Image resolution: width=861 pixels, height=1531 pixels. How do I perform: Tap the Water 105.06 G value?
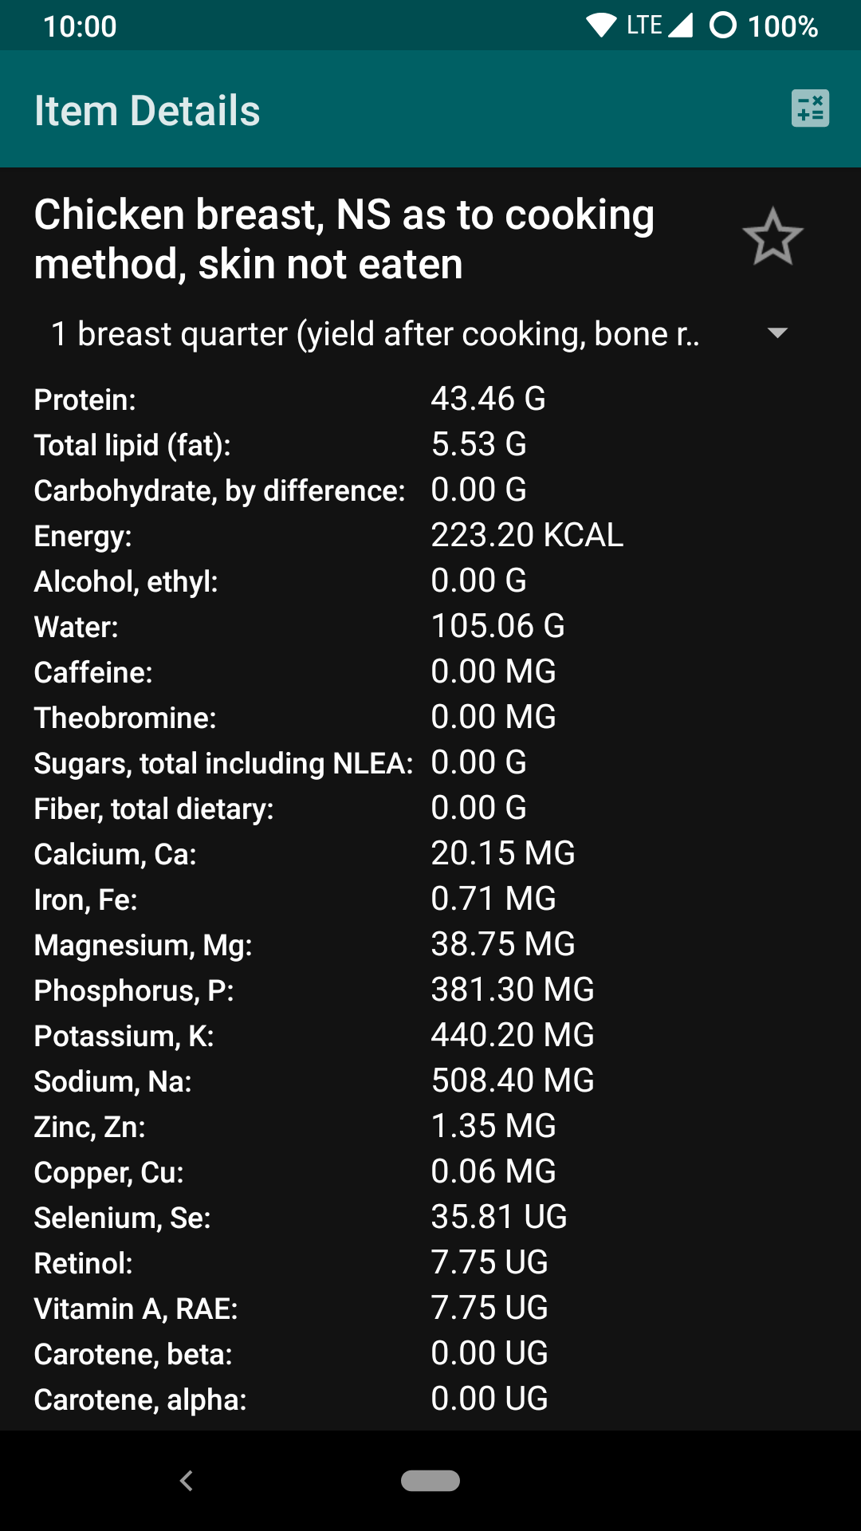(497, 626)
